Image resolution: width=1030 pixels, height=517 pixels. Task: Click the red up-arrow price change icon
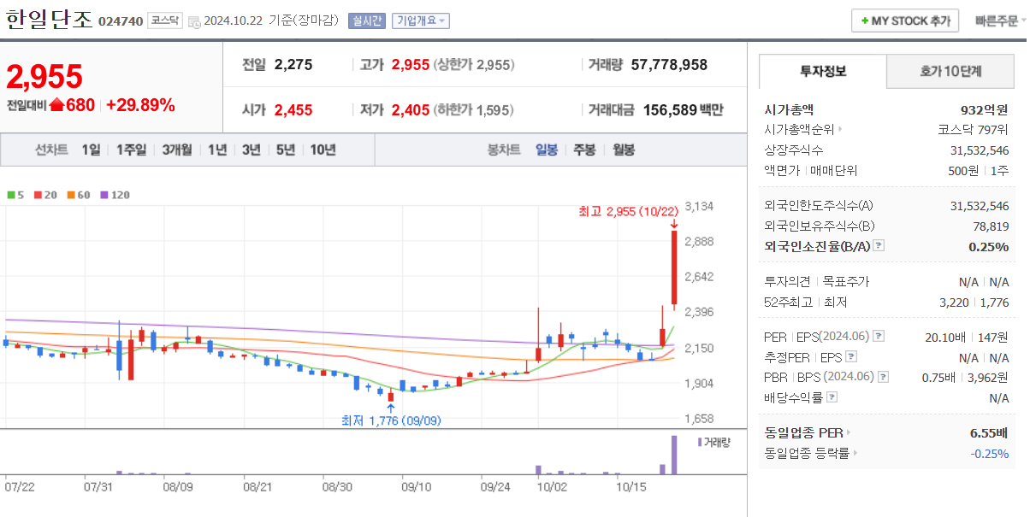[57, 105]
